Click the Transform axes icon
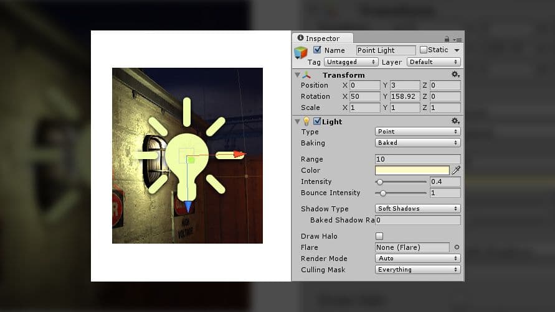This screenshot has height=312, width=555. (x=306, y=75)
